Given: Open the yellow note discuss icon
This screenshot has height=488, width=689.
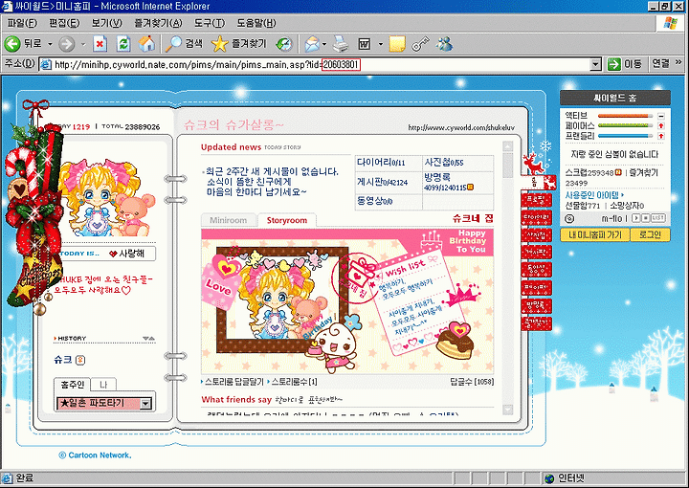Looking at the screenshot, I should click(x=397, y=44).
